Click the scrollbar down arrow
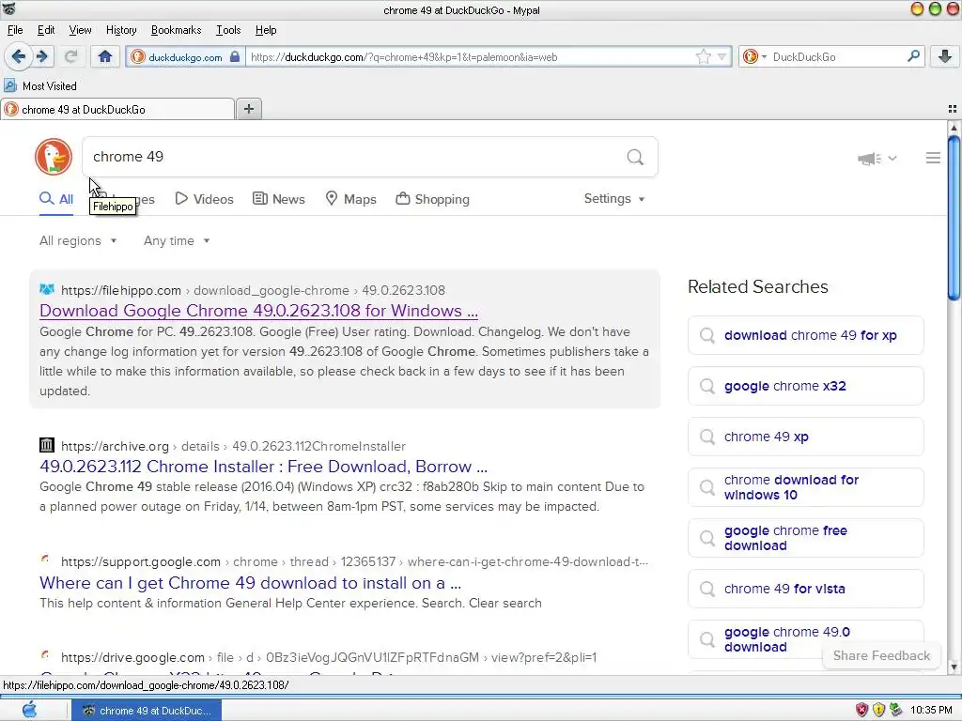 click(954, 667)
